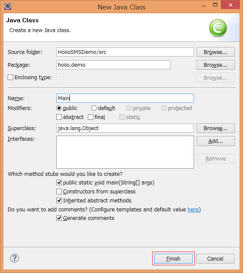
Task: Click the Eclipse icon in title bar
Action: (x=7, y=6)
